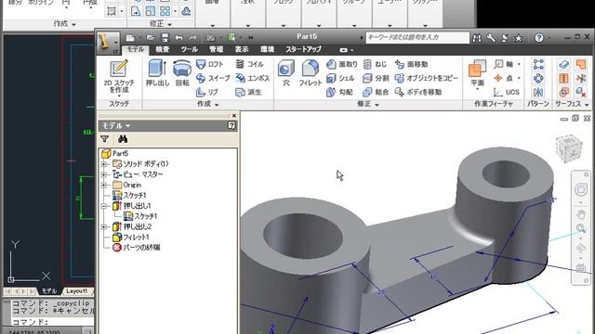Select フィレット1 in the model tree
595x334 pixels.
pyautogui.click(x=131, y=238)
